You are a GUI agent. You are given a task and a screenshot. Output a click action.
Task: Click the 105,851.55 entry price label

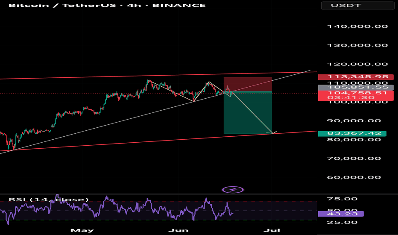coord(356,88)
